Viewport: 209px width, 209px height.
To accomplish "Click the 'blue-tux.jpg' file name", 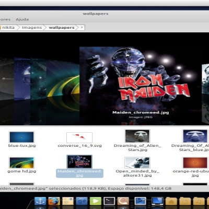I will (x=22, y=146).
